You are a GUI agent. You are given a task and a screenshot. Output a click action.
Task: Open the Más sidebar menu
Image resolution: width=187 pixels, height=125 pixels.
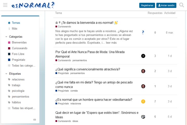pyautogui.click(x=15, y=28)
